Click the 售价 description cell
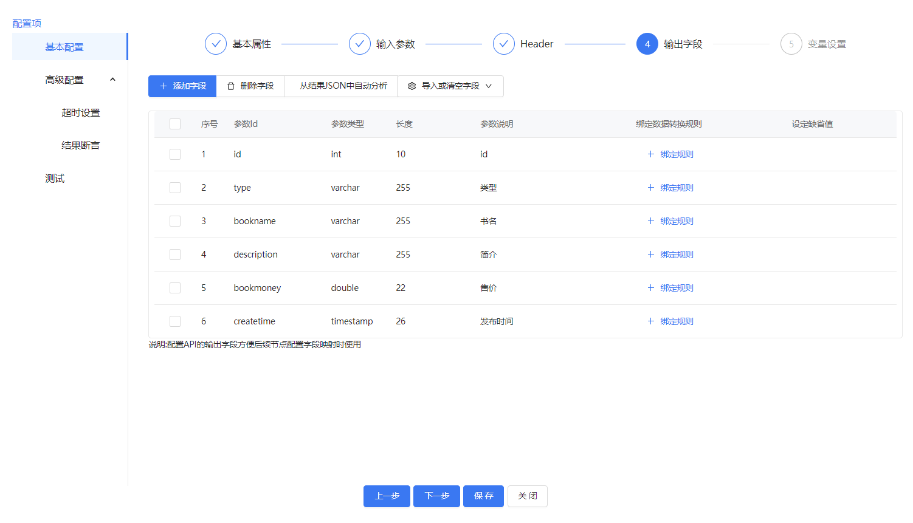 pyautogui.click(x=489, y=288)
